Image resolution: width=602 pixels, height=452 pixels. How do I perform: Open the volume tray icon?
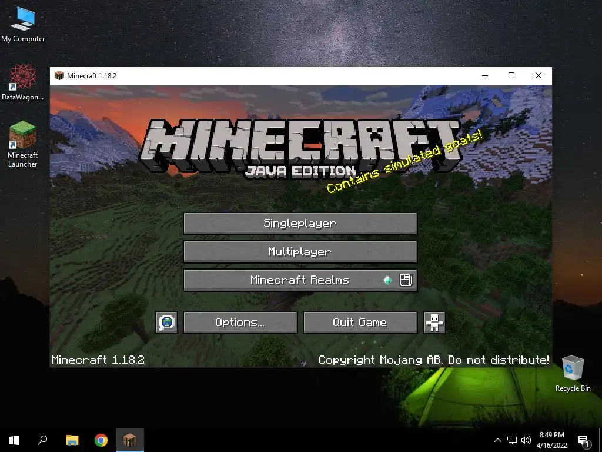coord(526,440)
